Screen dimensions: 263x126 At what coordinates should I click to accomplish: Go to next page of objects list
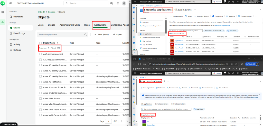[121, 121]
